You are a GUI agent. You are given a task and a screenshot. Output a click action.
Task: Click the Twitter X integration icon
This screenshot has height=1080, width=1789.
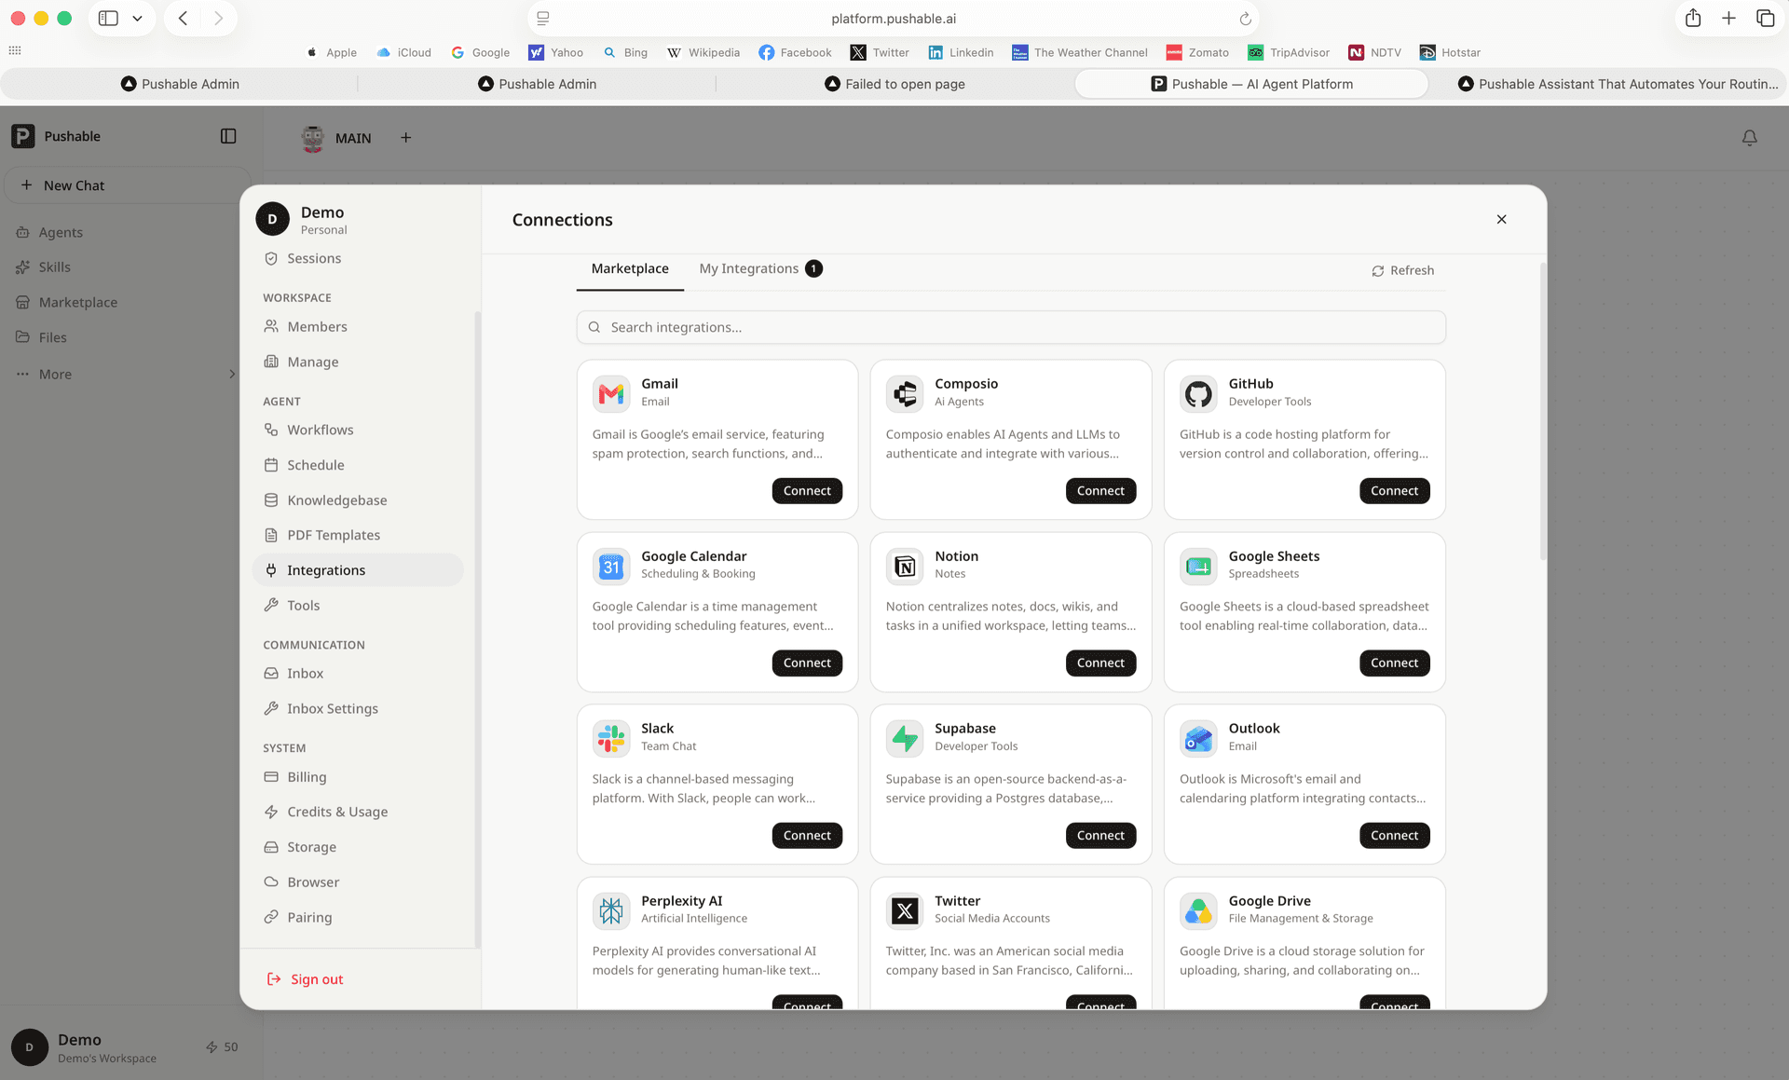tap(905, 910)
